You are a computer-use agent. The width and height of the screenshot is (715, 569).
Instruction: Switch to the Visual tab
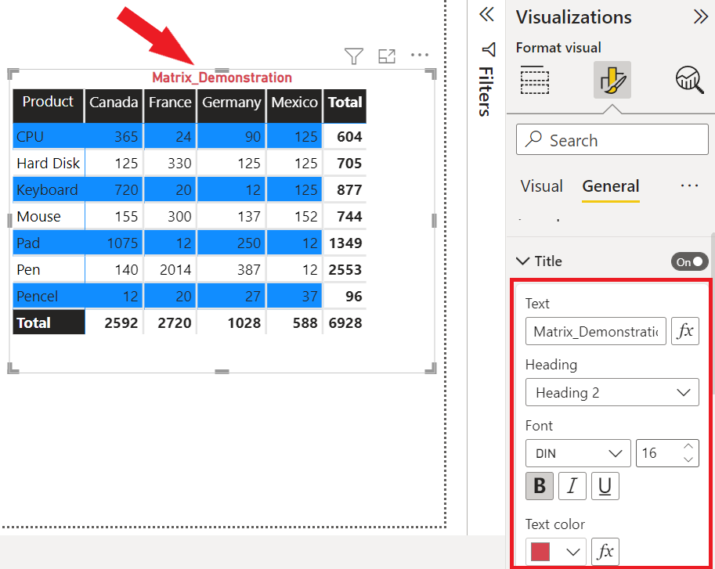point(541,185)
